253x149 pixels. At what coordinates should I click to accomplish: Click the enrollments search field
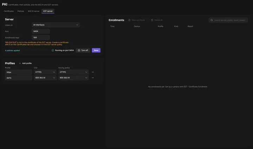click(x=228, y=20)
